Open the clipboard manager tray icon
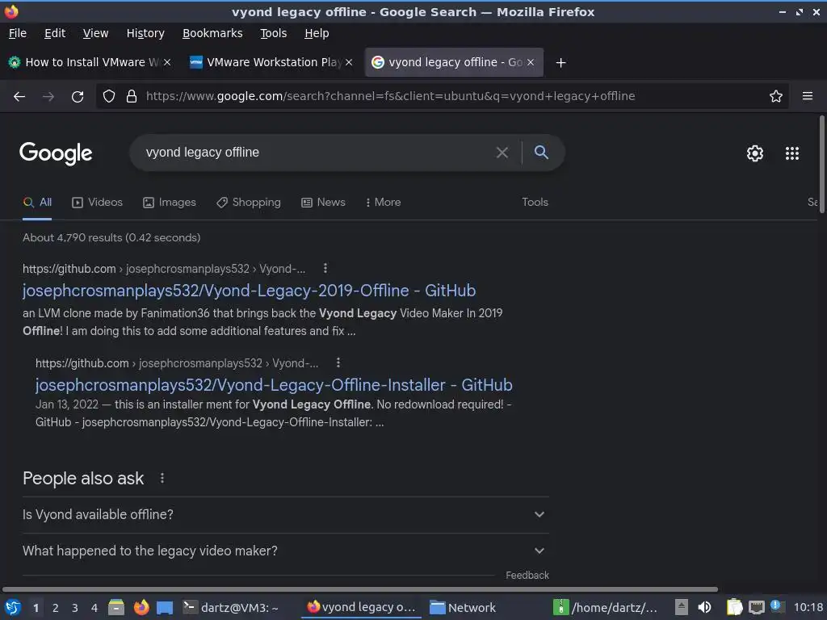827x620 pixels. coord(734,607)
